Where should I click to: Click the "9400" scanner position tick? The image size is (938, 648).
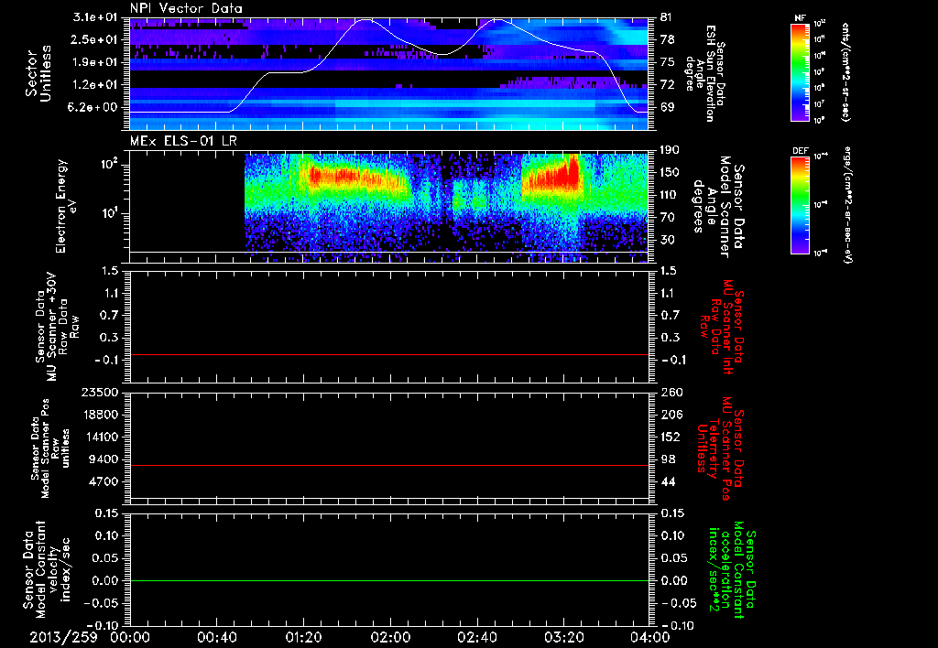click(103, 459)
